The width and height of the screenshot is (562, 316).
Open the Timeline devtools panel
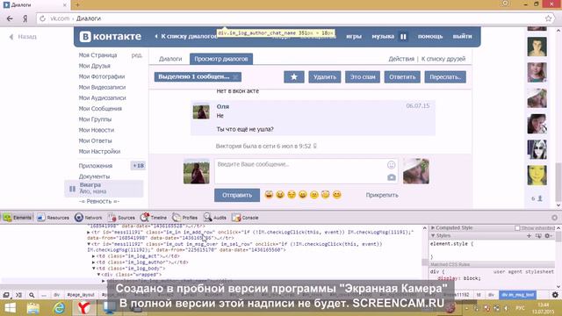pos(154,217)
